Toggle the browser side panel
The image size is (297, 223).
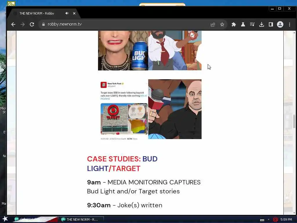[x=271, y=24]
